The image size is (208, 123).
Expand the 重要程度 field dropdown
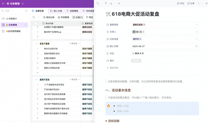click(196, 24)
